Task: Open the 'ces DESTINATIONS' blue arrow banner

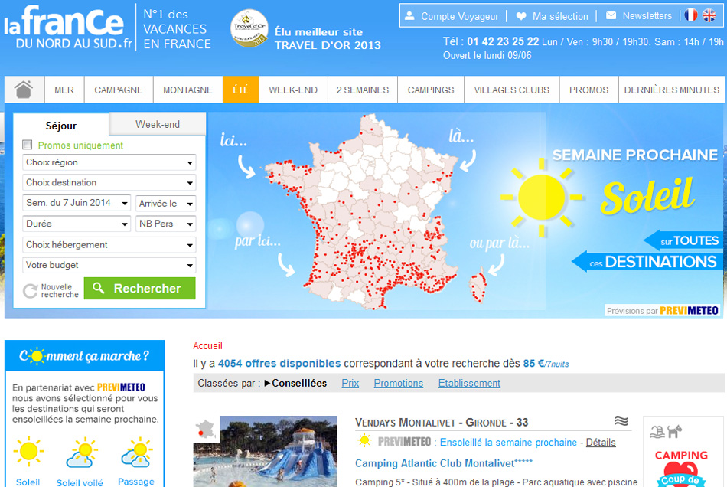Action: coord(646,262)
